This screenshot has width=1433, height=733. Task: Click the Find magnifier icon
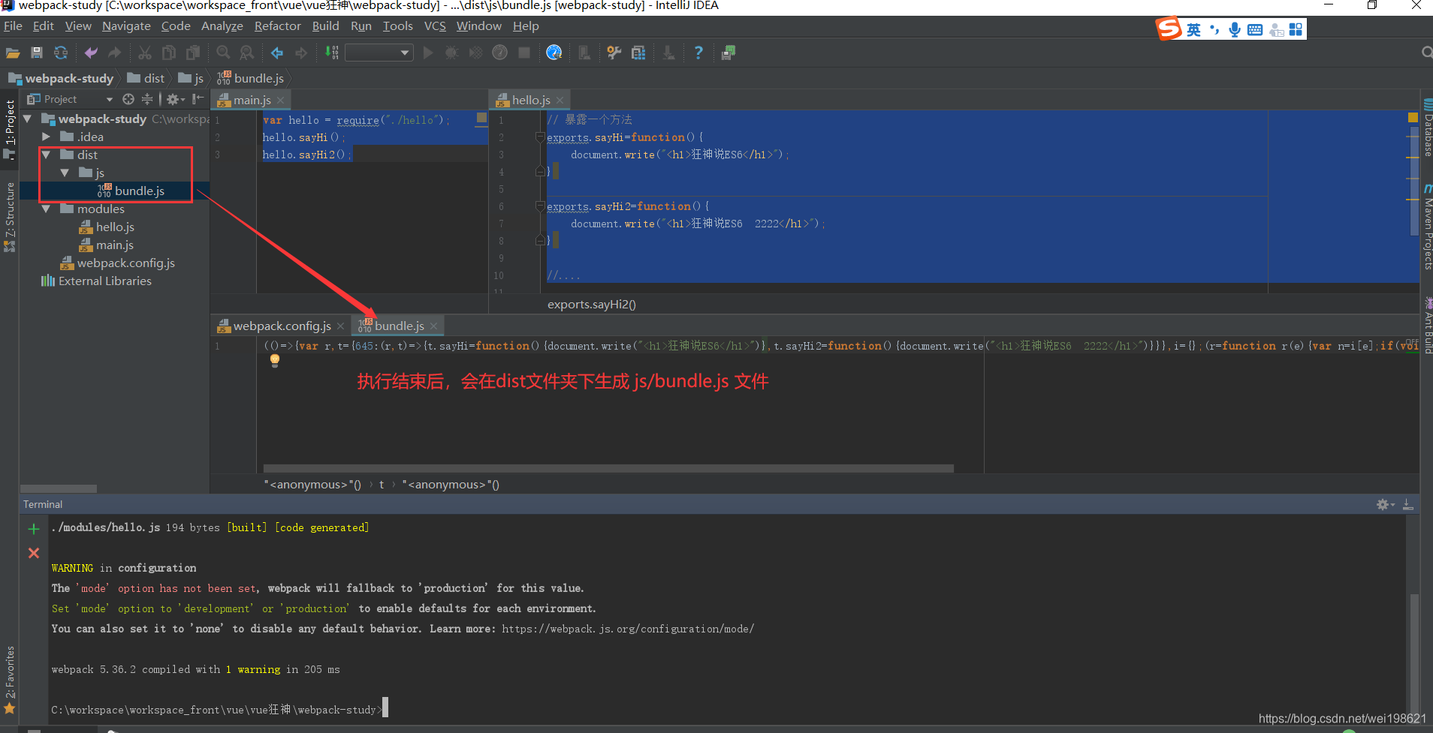tap(223, 53)
